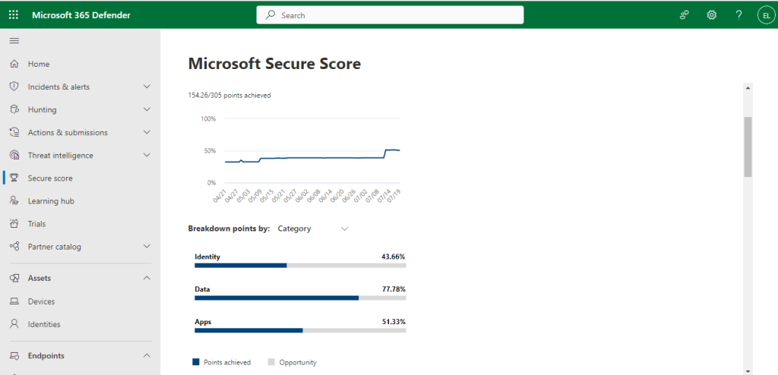
Task: Click the Home house icon
Action: [x=14, y=64]
